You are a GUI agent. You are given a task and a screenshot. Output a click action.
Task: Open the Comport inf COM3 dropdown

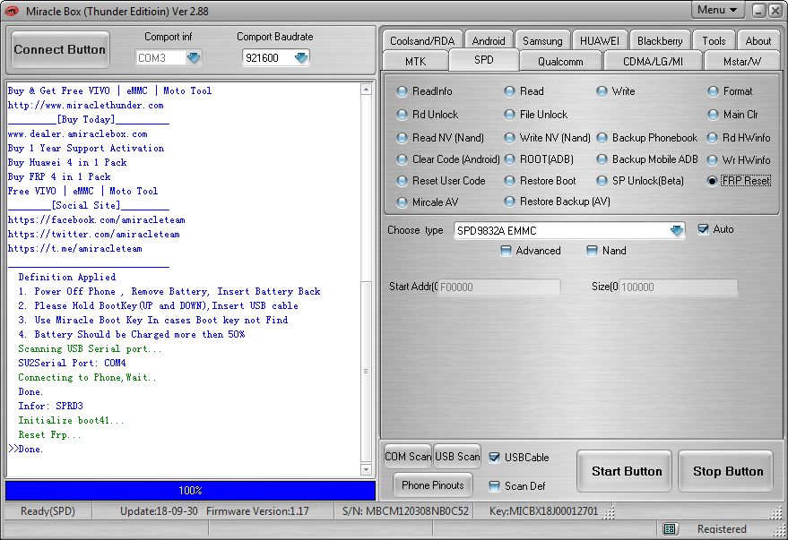[x=194, y=57]
